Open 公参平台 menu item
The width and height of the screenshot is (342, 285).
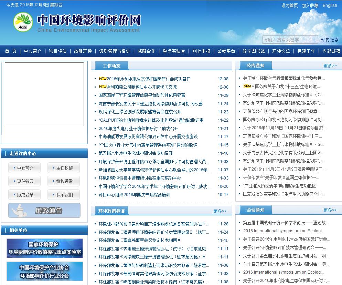tap(226, 51)
